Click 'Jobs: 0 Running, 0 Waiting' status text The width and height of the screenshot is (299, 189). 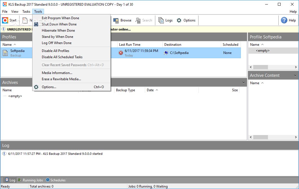(x=148, y=186)
